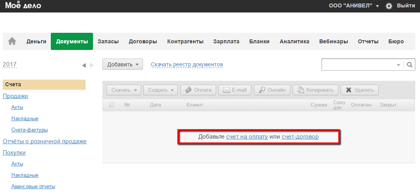The height and width of the screenshot is (194, 420).
Task: Open Акты under Покупки
Action: pyautogui.click(x=17, y=164)
